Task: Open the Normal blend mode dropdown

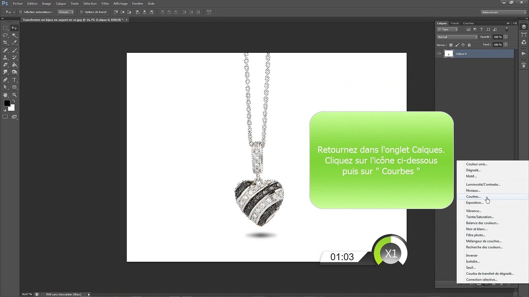Action: pos(457,37)
